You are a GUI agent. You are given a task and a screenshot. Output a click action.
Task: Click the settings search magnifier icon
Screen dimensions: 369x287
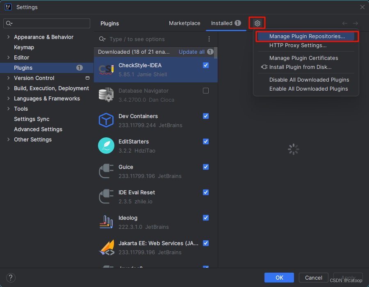9,23
